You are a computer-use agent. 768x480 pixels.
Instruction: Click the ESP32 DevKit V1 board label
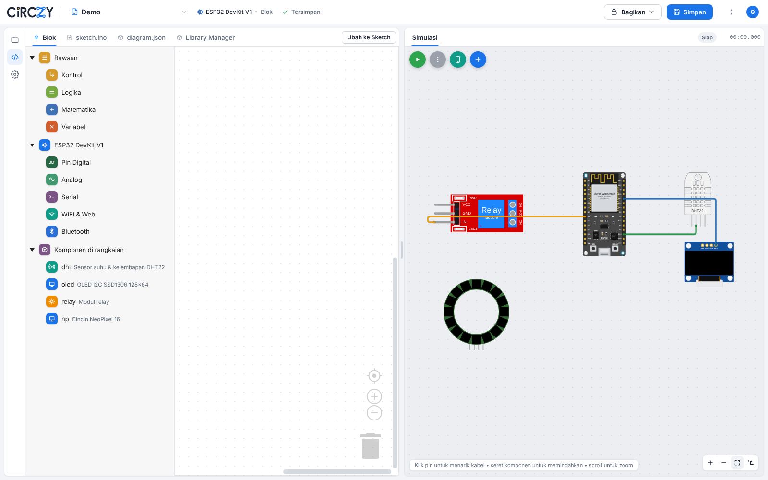(225, 12)
